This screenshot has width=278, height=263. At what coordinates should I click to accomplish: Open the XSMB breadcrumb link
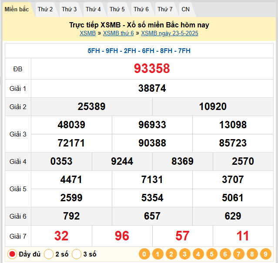(87, 33)
